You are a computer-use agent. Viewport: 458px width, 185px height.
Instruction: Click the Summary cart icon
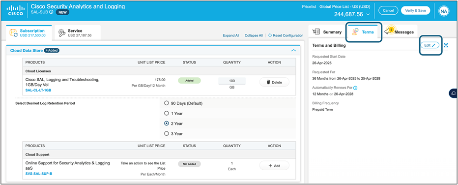316,32
